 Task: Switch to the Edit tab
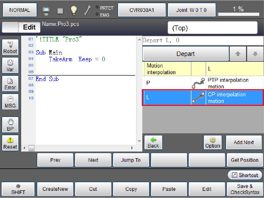(x=29, y=27)
